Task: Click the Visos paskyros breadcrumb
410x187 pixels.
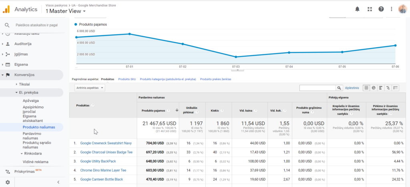Action: point(57,5)
